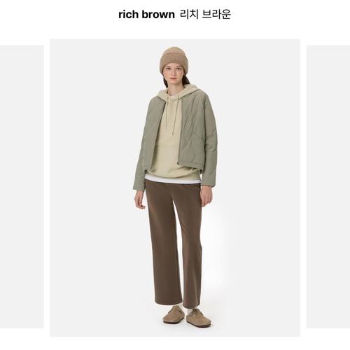The height and width of the screenshot is (350, 350).
Task: Click the brown pants' waistband
Action: pyautogui.click(x=173, y=184)
